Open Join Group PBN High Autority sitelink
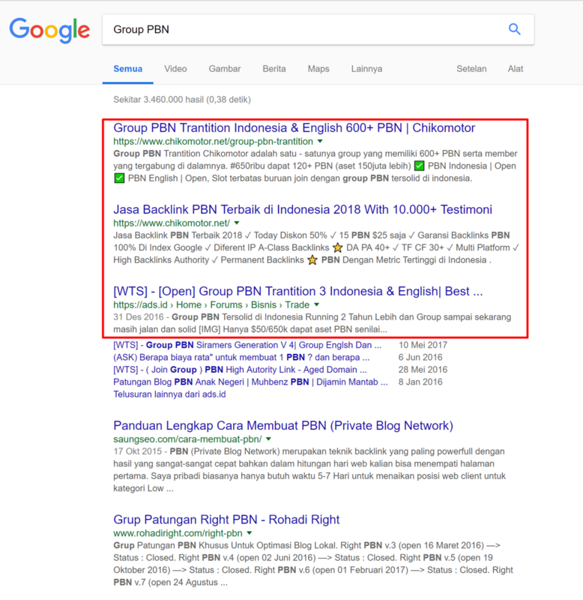Screen dimensions: 583x600 [x=240, y=370]
